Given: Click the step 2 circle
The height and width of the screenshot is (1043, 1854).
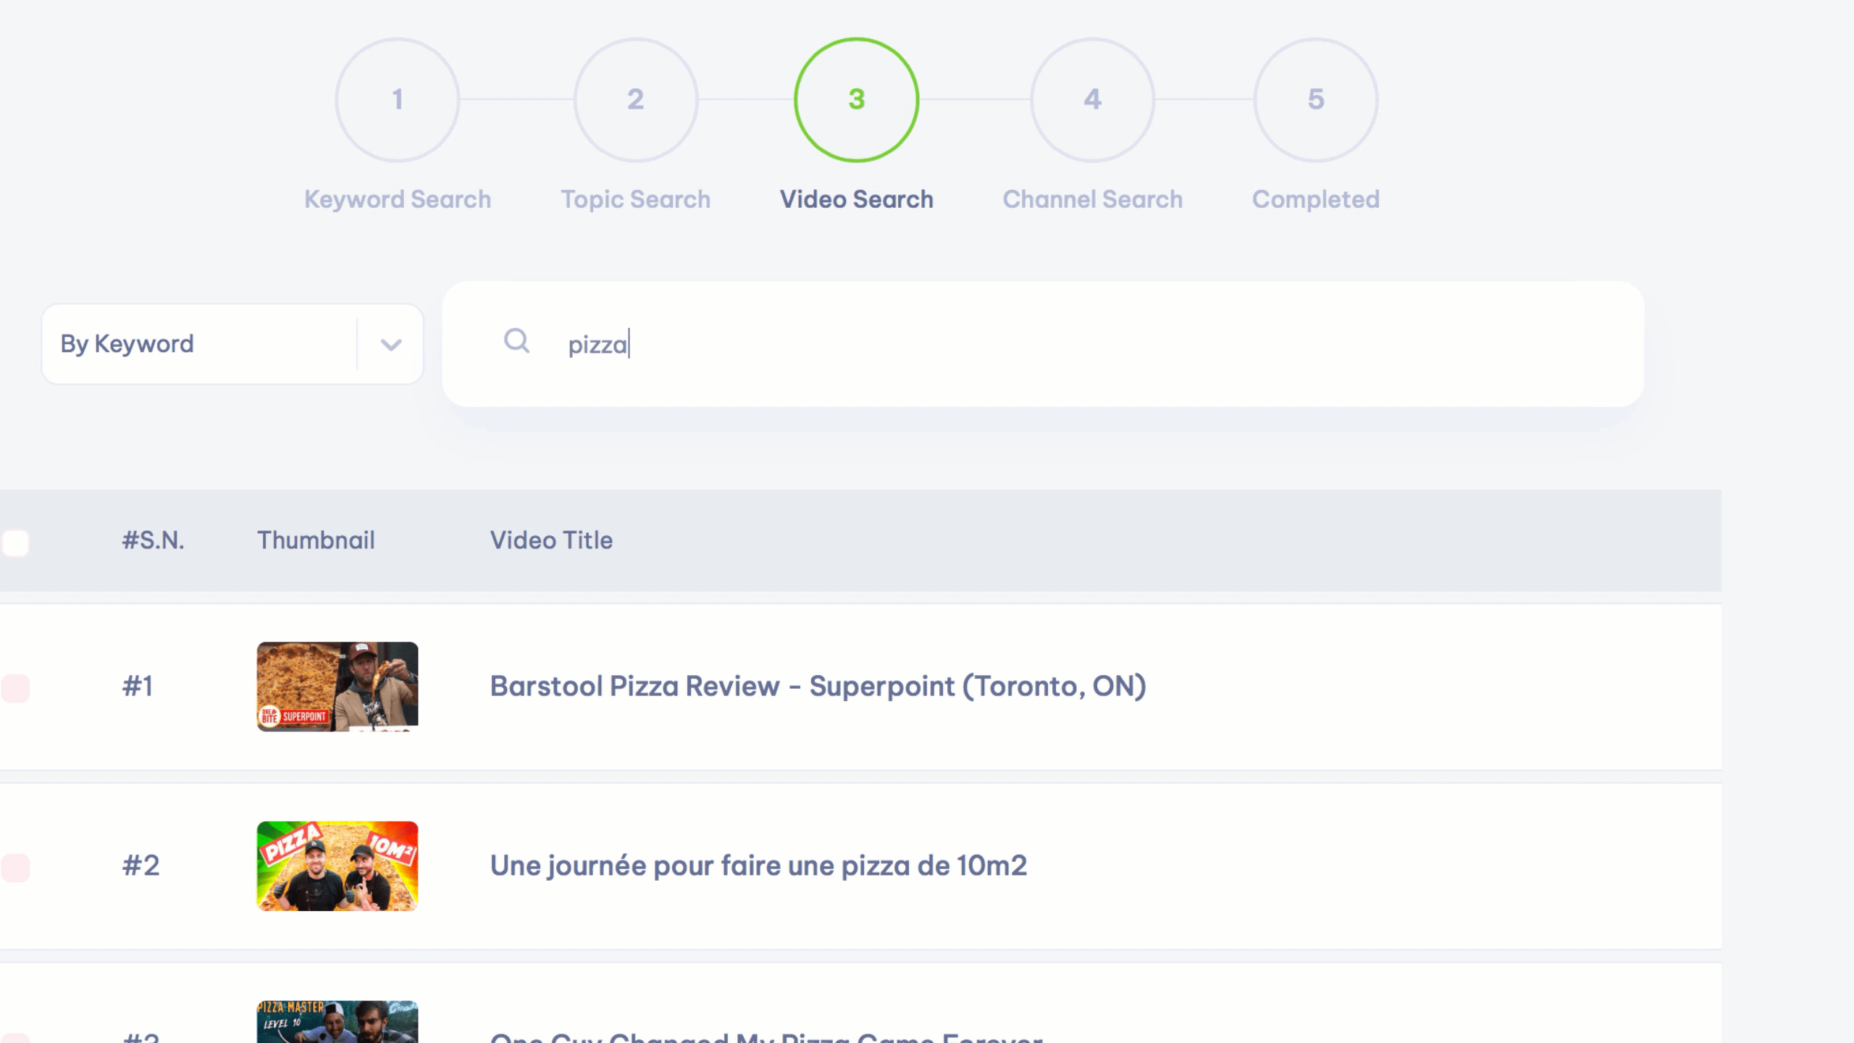Looking at the screenshot, I should [x=635, y=100].
